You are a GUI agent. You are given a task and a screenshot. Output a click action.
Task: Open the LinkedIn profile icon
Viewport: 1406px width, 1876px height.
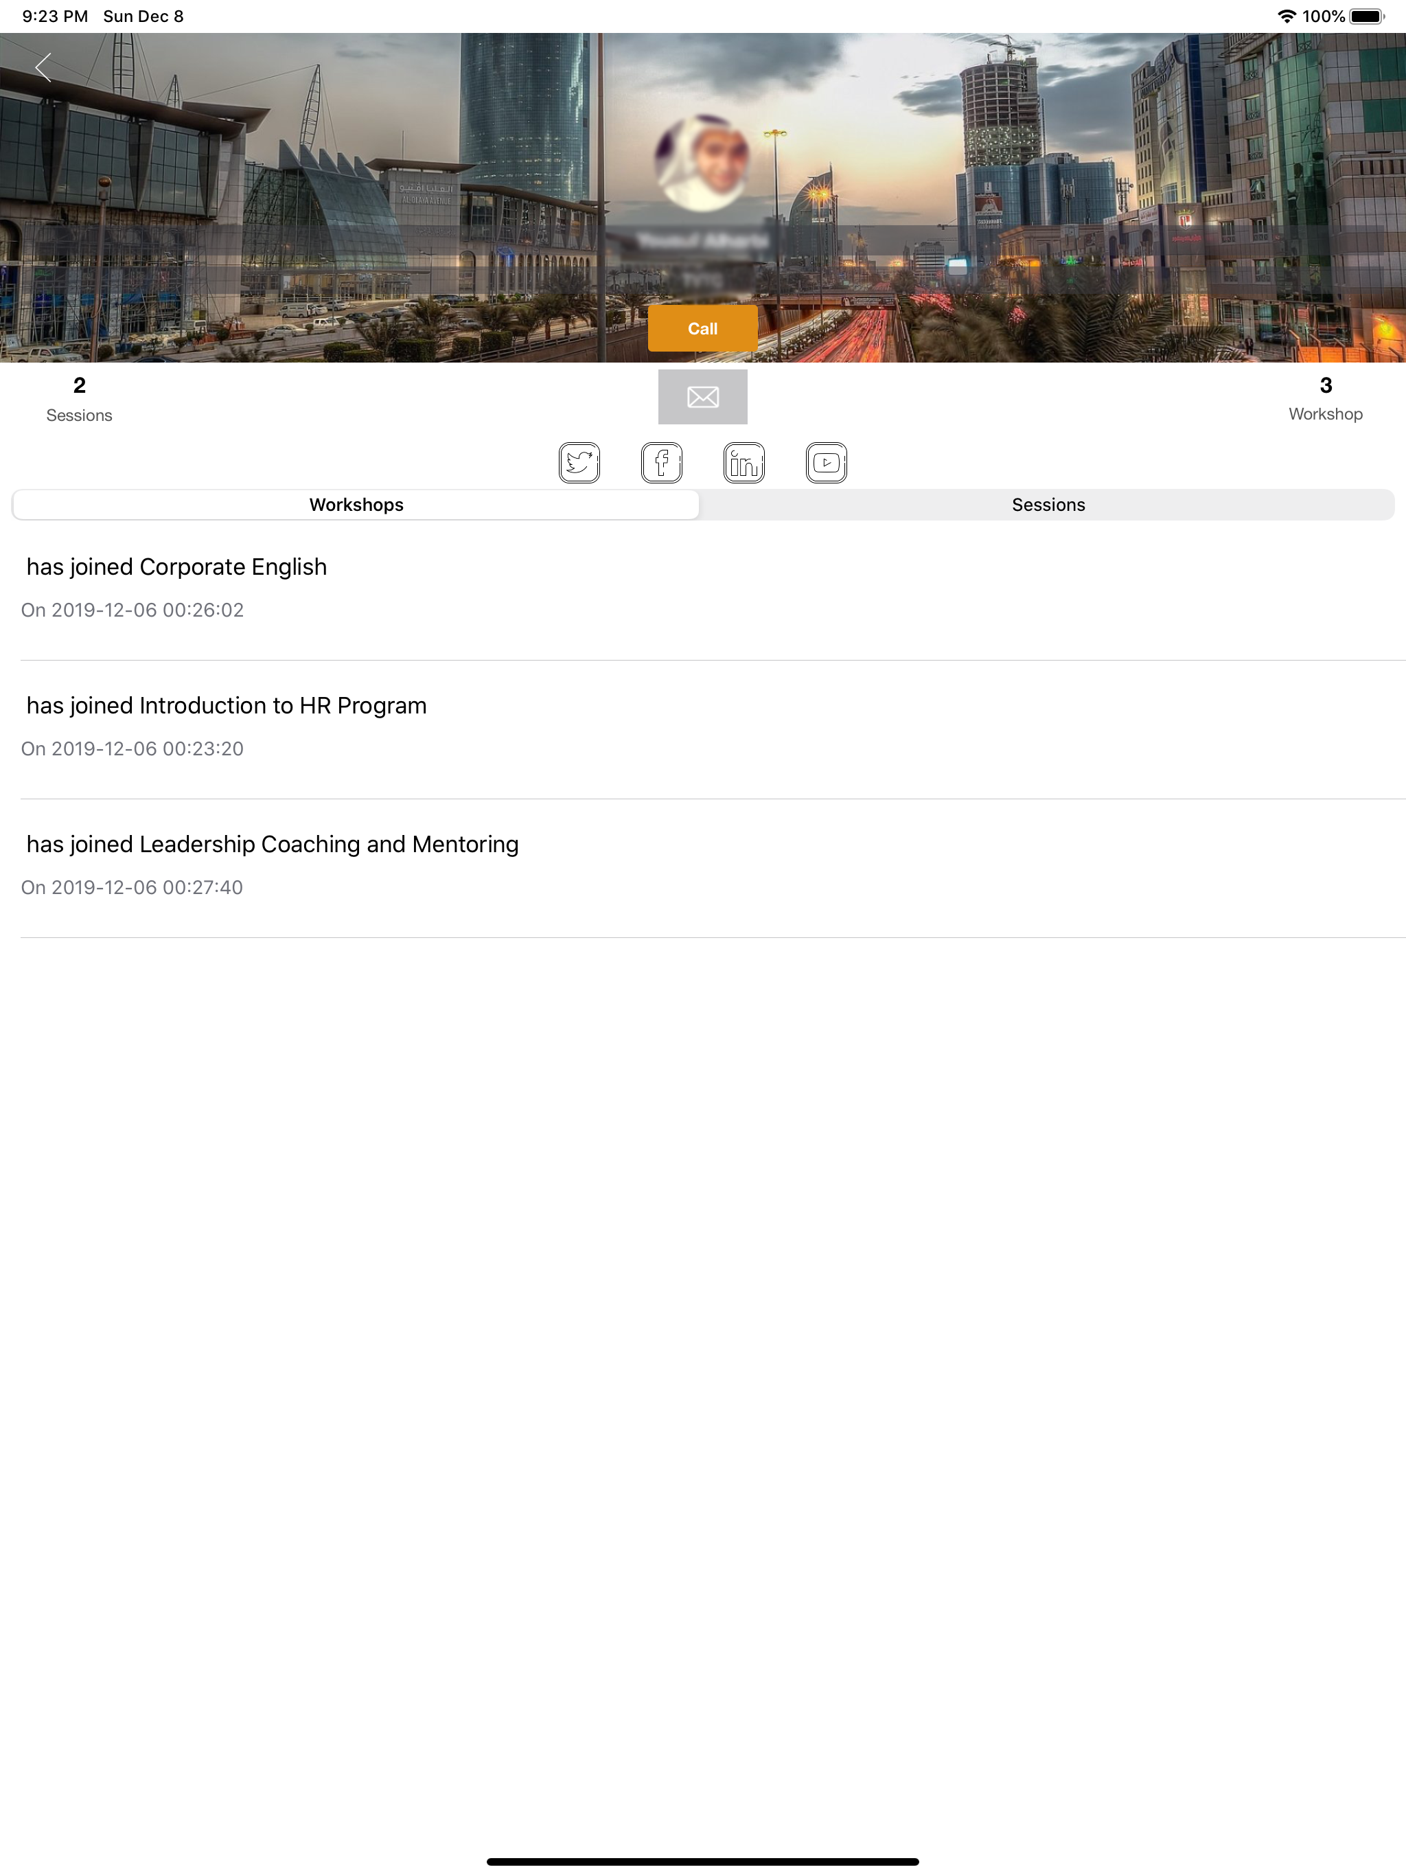click(x=744, y=462)
